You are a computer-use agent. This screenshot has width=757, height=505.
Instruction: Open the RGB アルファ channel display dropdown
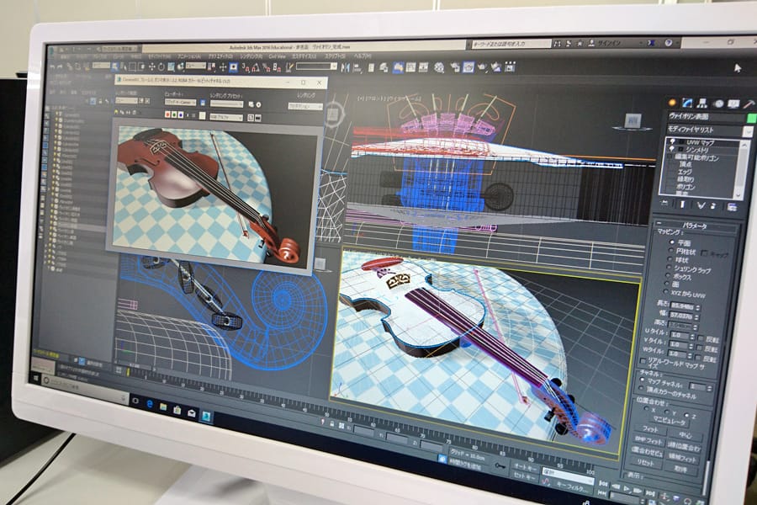(x=226, y=118)
